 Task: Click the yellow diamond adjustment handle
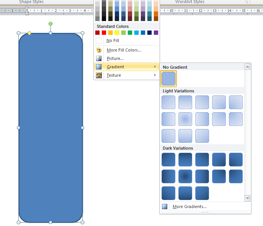point(29,34)
